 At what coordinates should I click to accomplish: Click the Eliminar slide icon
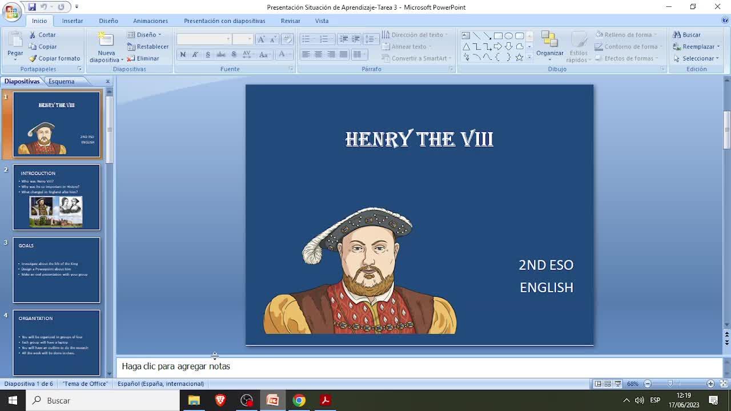point(131,58)
